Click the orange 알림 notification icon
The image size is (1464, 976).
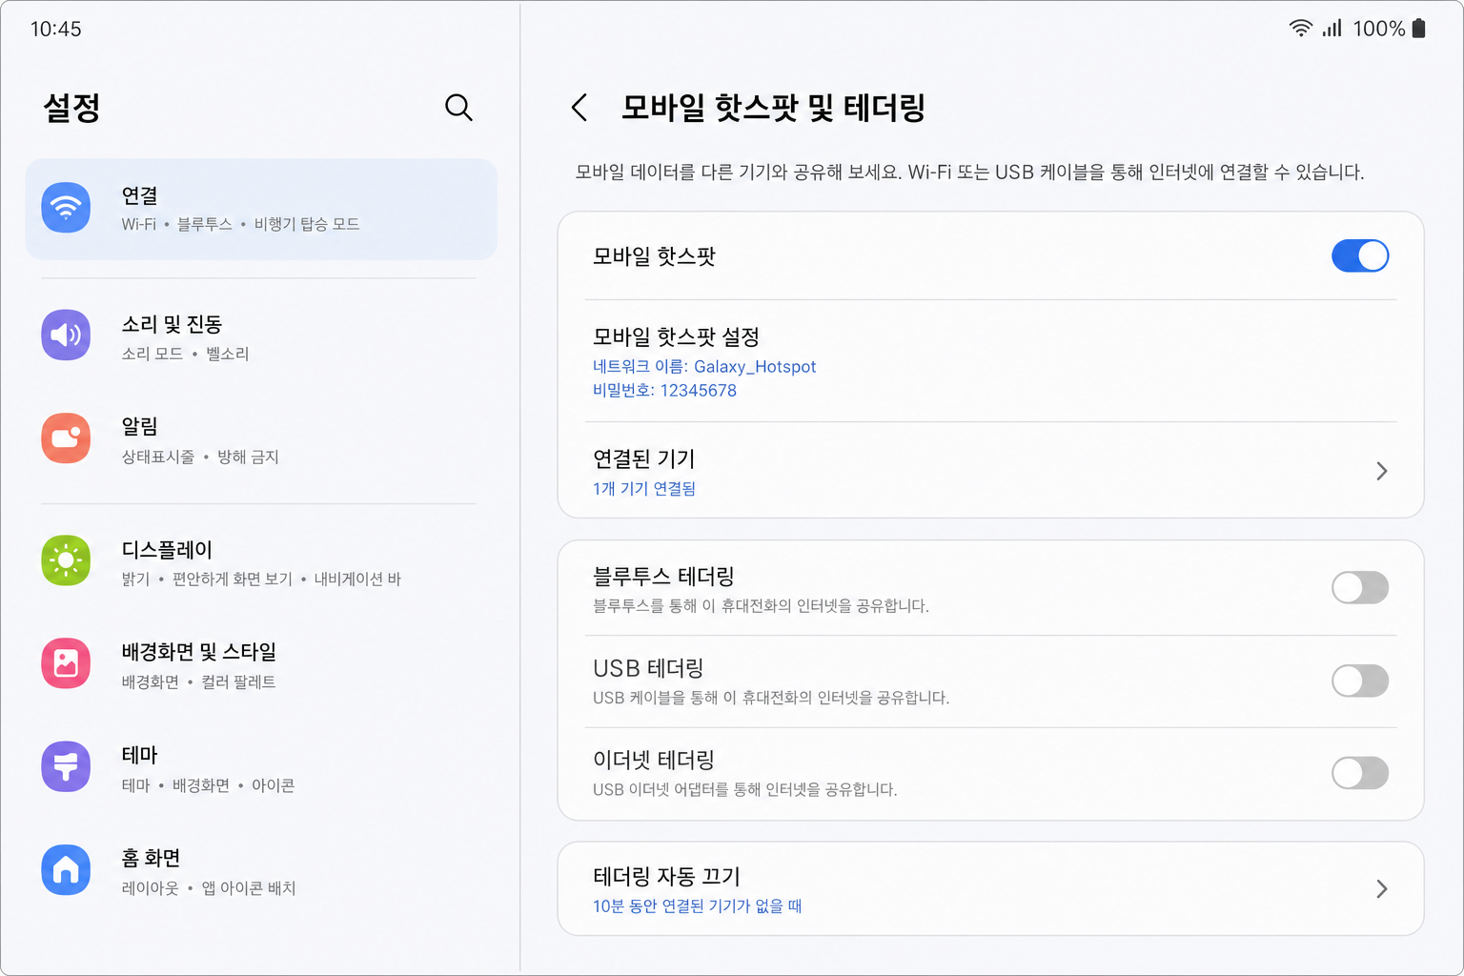(x=66, y=438)
